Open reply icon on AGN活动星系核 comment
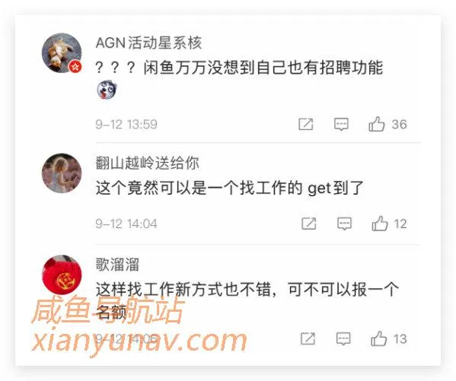Screen dimensions: 456x381 click(341, 124)
